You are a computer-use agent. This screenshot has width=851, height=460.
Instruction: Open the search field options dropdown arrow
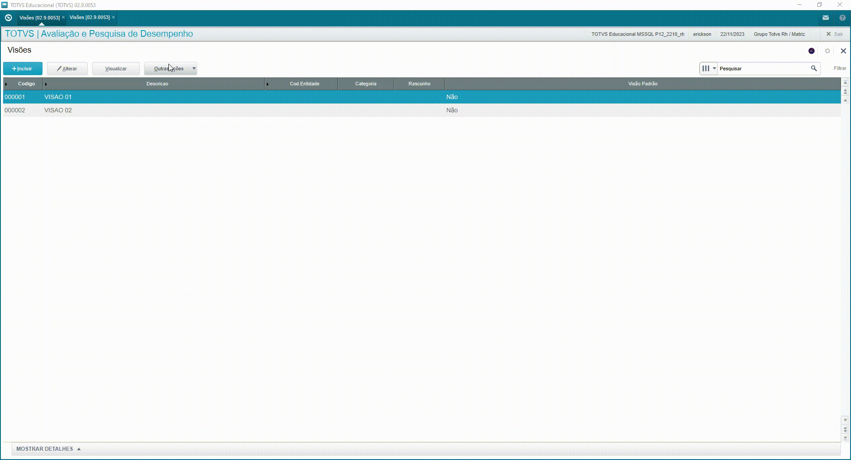pos(714,69)
